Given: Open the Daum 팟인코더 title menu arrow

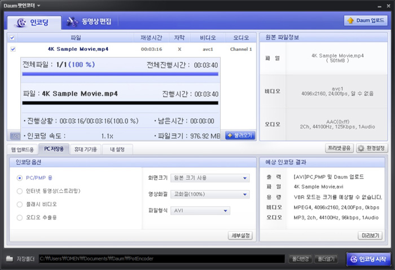Looking at the screenshot, I should pos(38,5).
